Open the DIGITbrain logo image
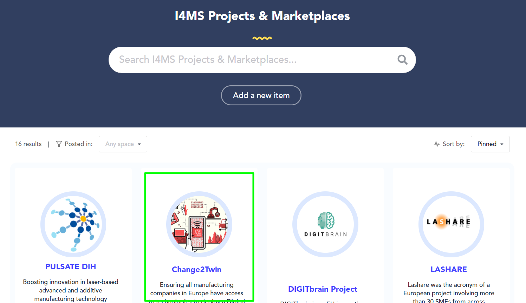This screenshot has height=303, width=526. pyautogui.click(x=325, y=224)
